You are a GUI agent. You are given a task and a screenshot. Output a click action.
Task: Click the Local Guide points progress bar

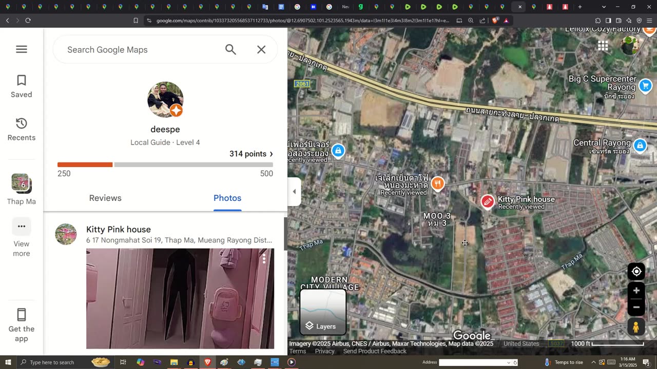click(165, 165)
